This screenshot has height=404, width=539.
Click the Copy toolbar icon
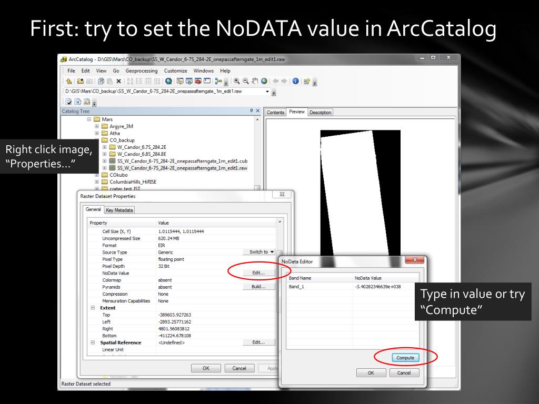click(101, 81)
